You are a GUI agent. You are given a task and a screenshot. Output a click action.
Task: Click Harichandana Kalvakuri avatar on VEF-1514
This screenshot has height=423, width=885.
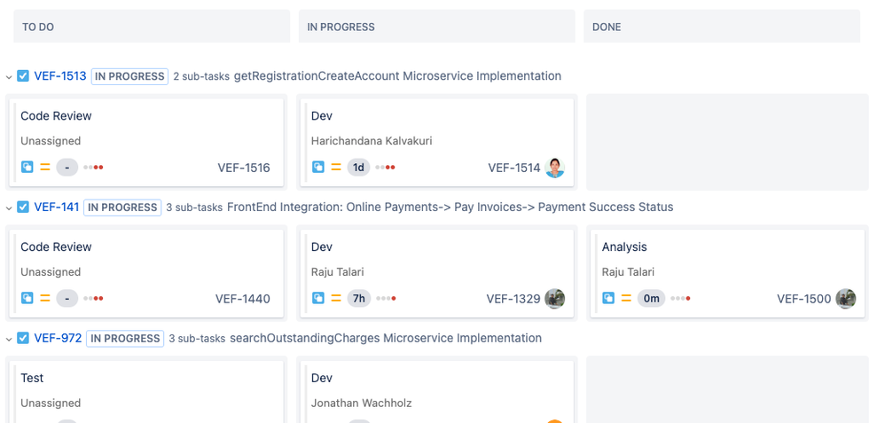[x=555, y=168]
